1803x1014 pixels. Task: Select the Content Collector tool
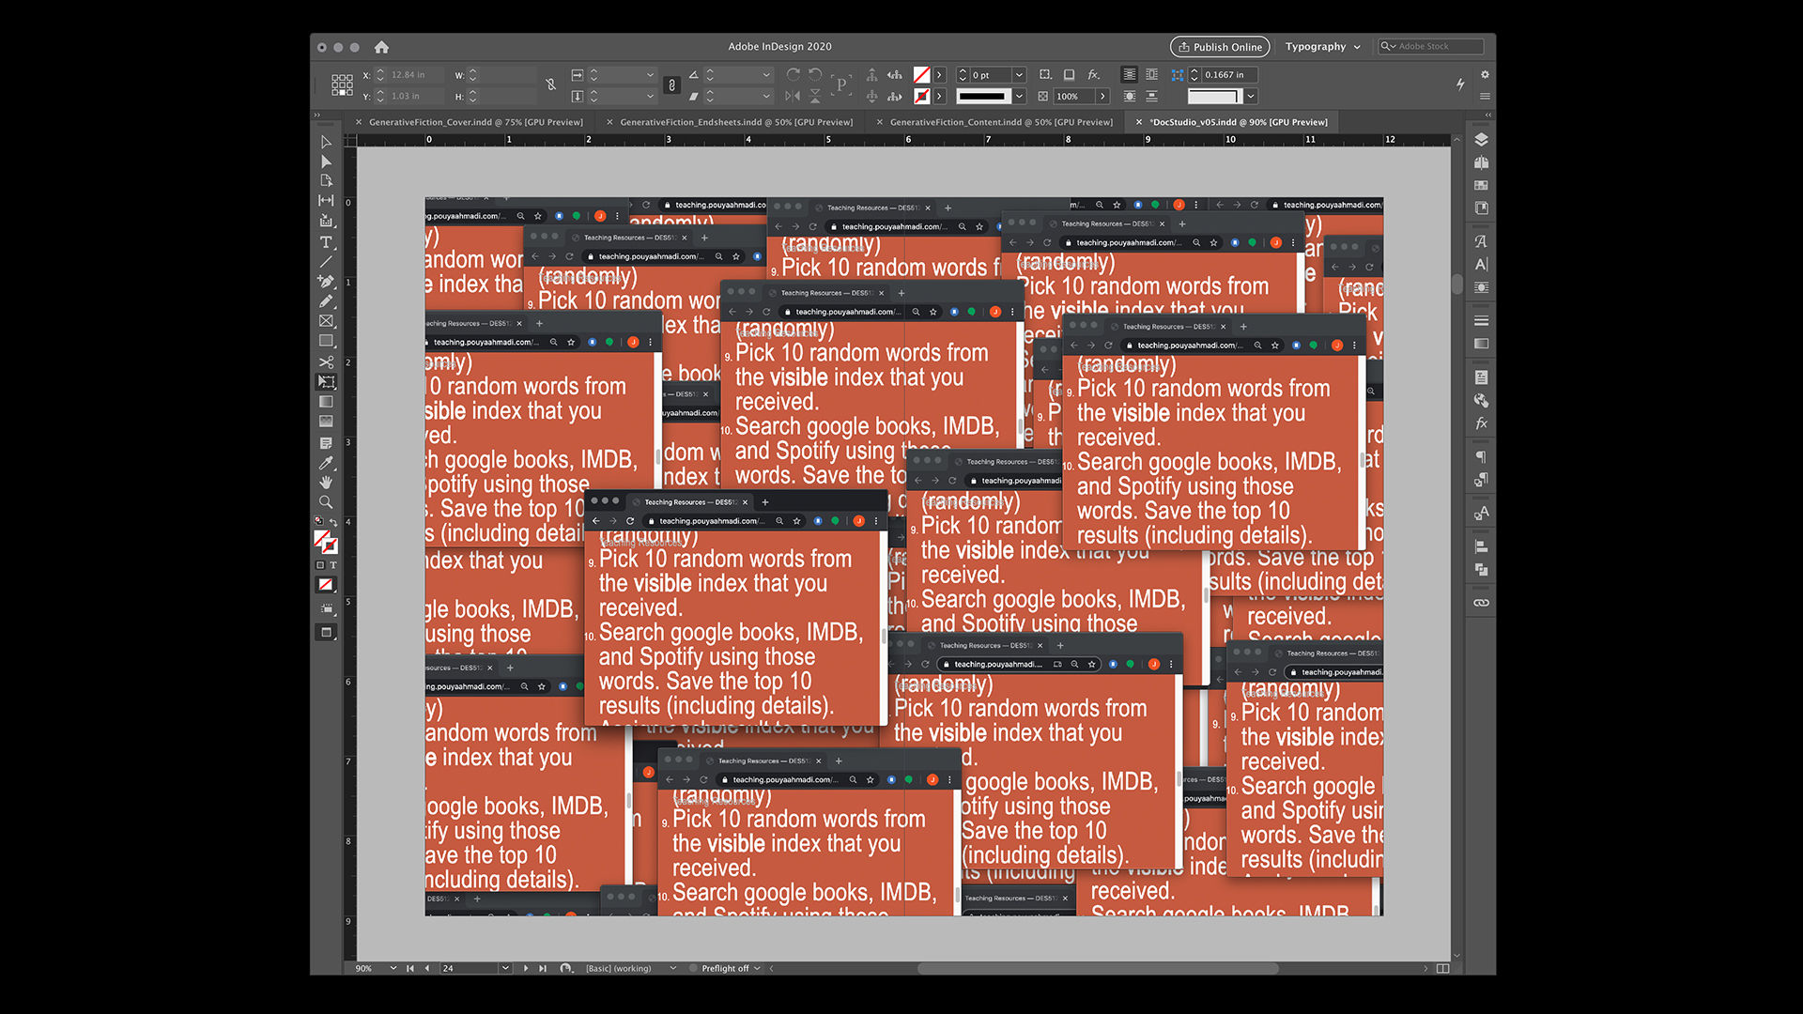click(x=326, y=222)
